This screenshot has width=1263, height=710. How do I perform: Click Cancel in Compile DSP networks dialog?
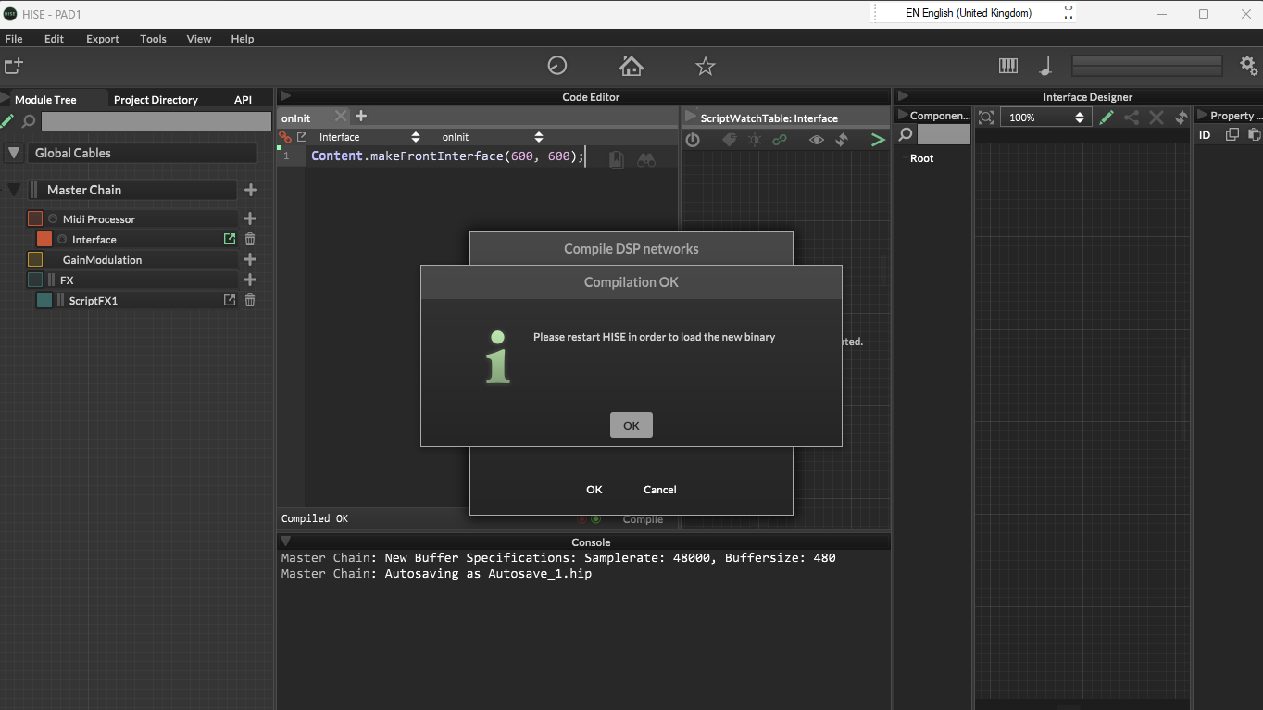pos(660,490)
